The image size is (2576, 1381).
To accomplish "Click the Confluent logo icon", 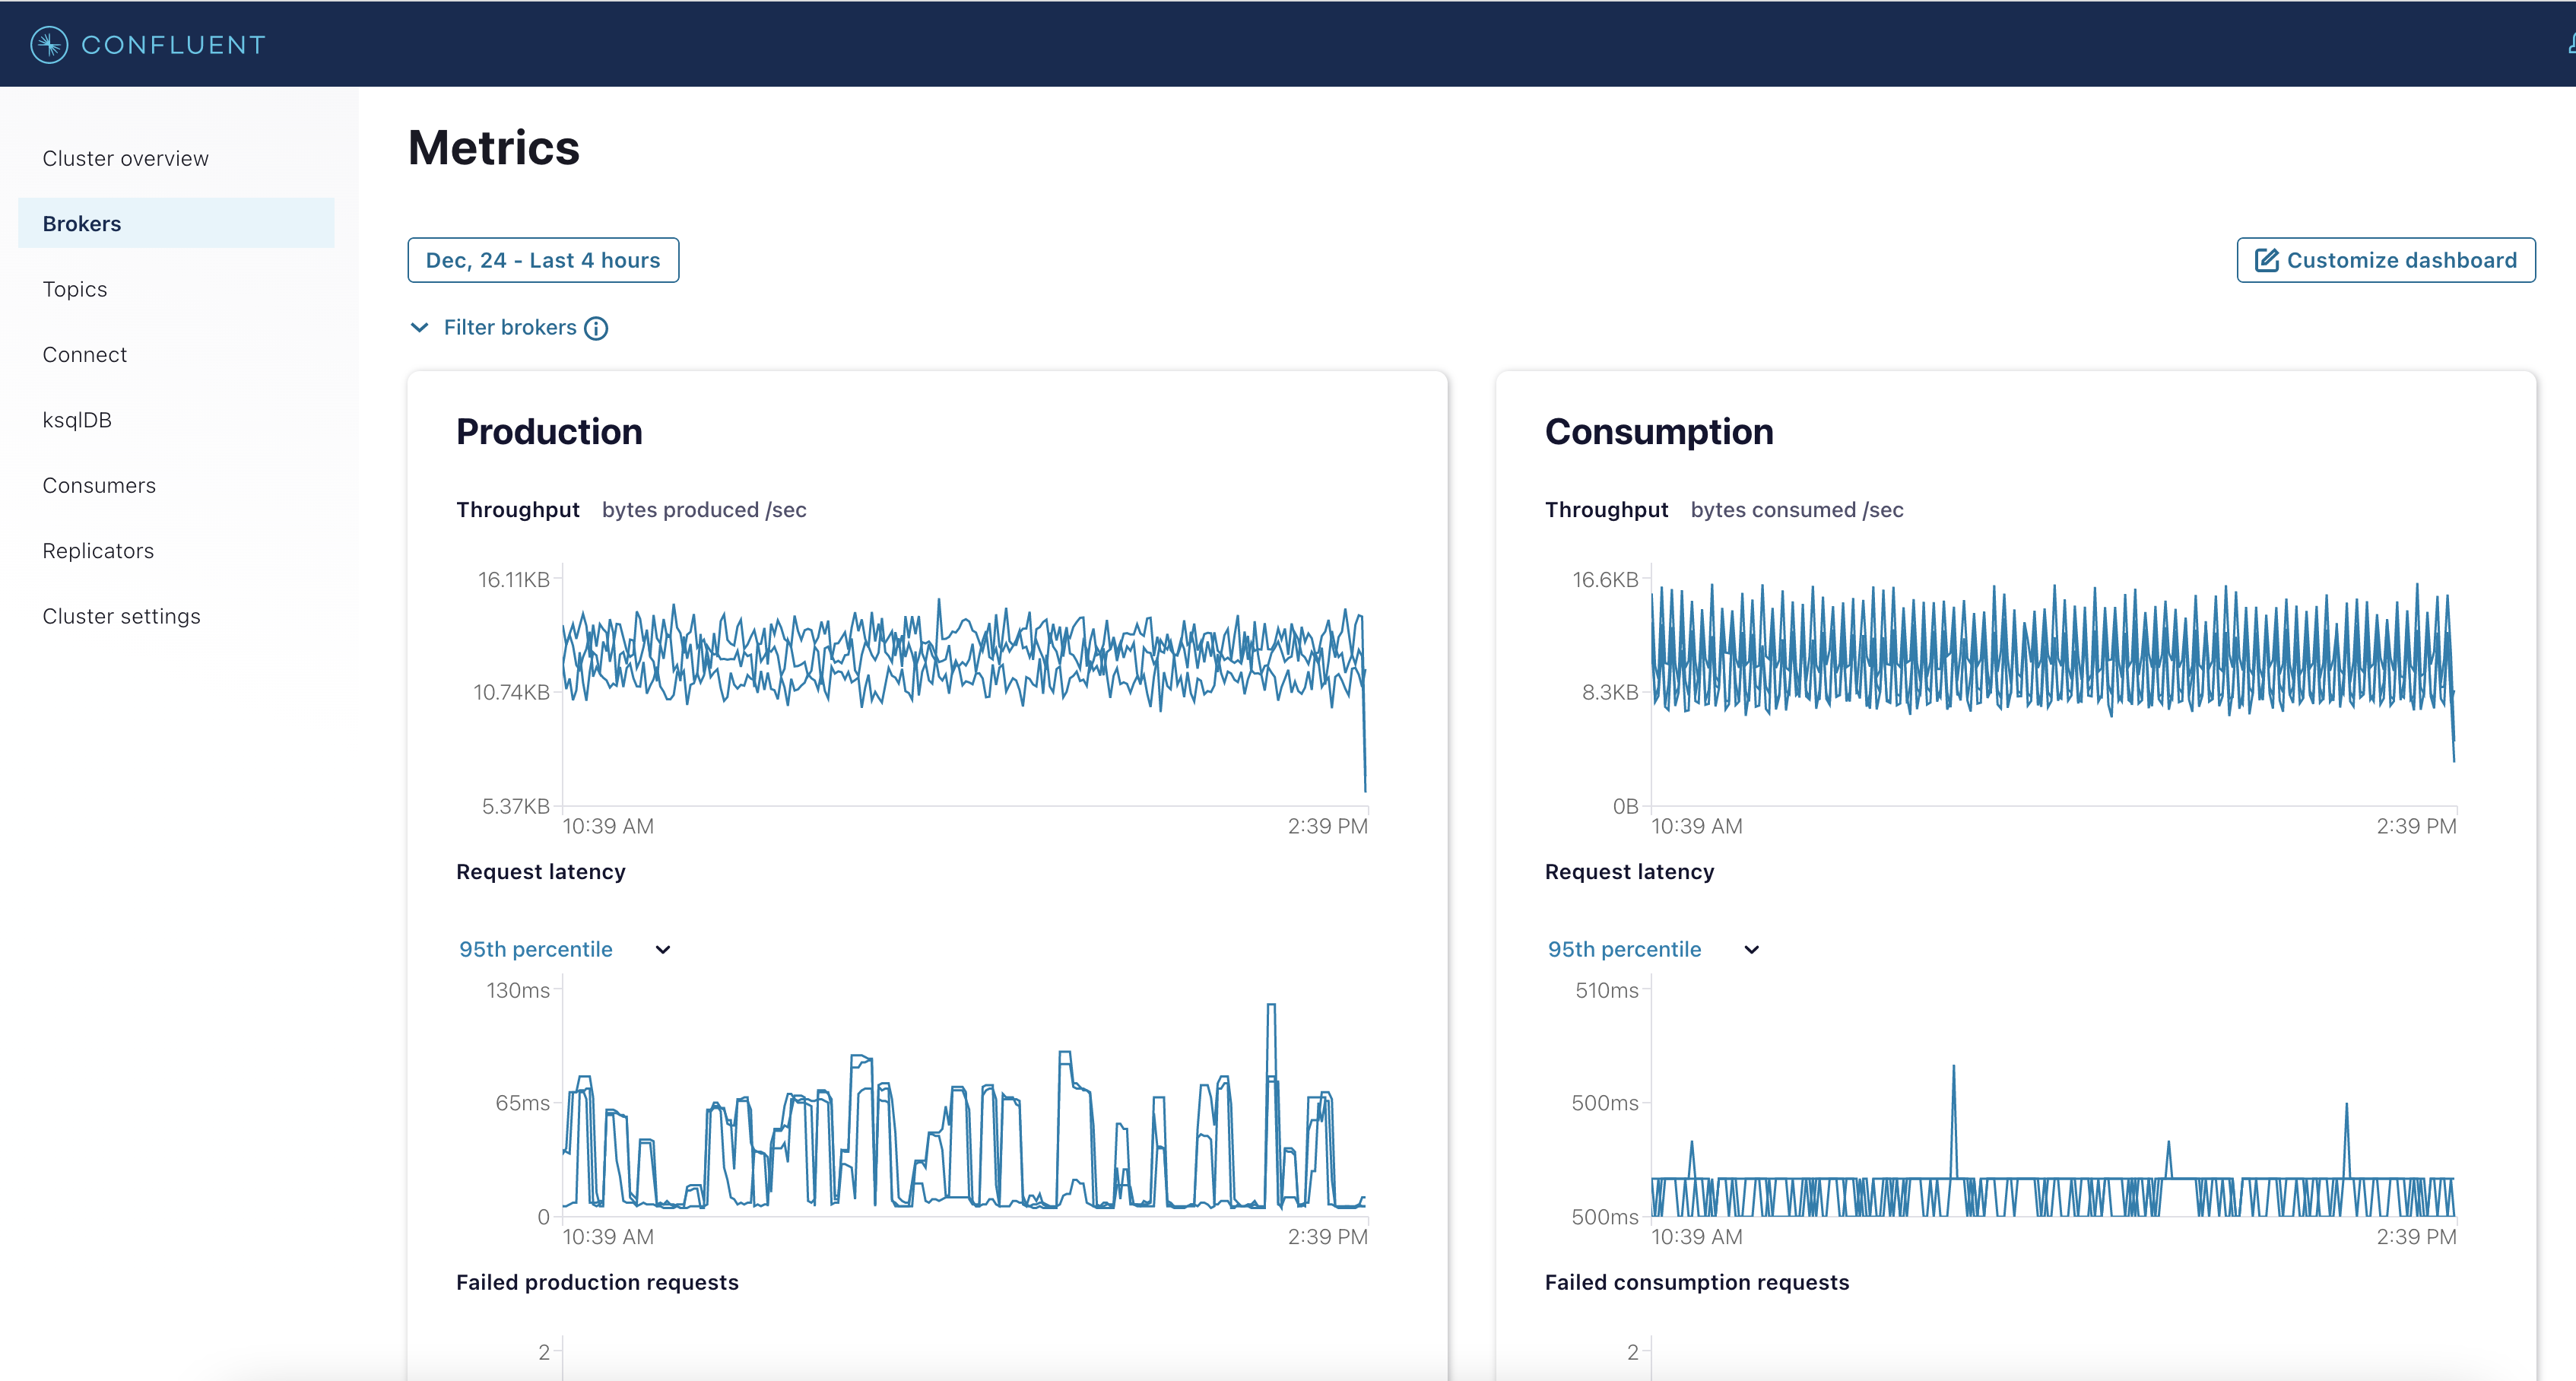I will point(49,44).
